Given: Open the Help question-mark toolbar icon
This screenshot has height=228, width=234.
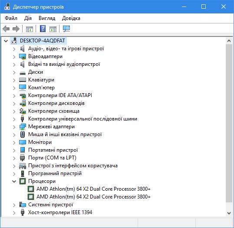Looking at the screenshot, I should click(43, 29).
